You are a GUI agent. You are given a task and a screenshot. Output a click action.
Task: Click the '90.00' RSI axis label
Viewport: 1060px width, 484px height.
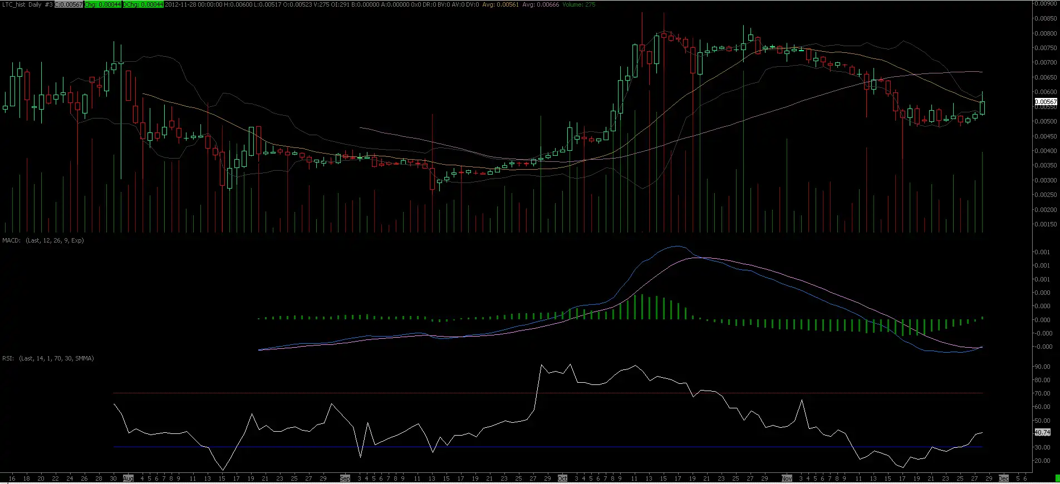tap(1042, 367)
